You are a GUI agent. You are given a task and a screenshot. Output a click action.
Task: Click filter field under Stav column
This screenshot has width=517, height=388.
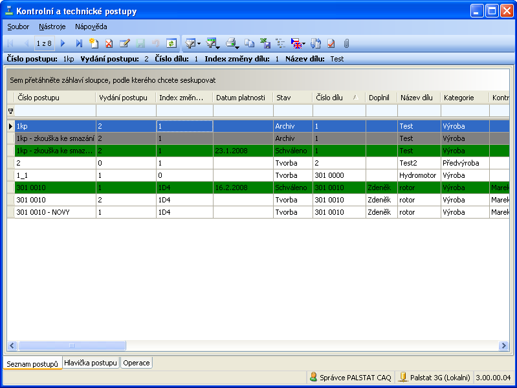[292, 111]
